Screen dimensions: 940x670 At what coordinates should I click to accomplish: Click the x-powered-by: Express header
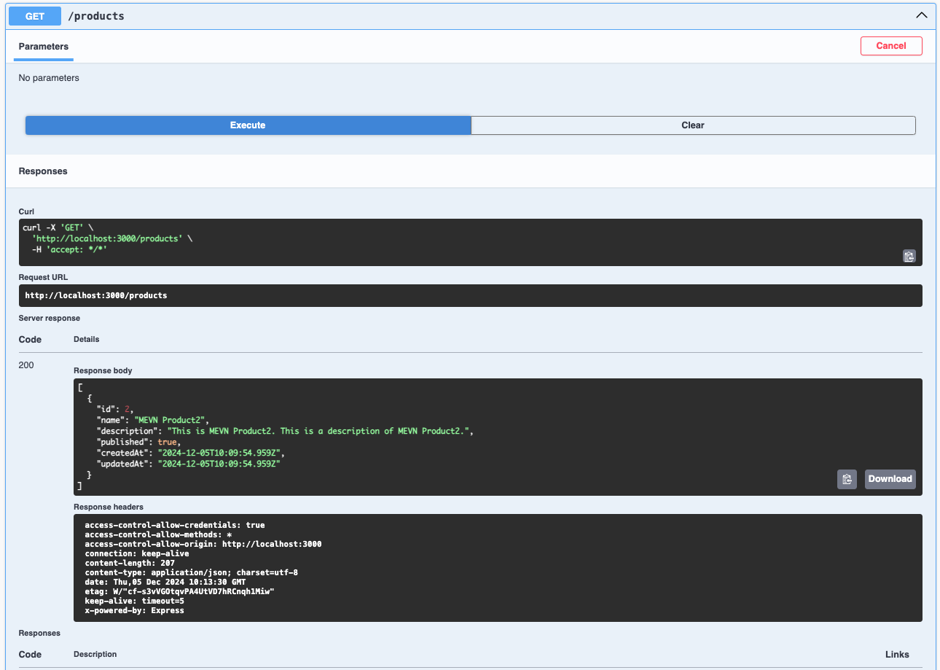click(x=134, y=610)
